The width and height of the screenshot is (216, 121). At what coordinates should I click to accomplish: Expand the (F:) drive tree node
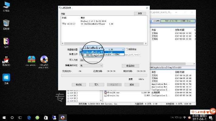[x=68, y=98]
